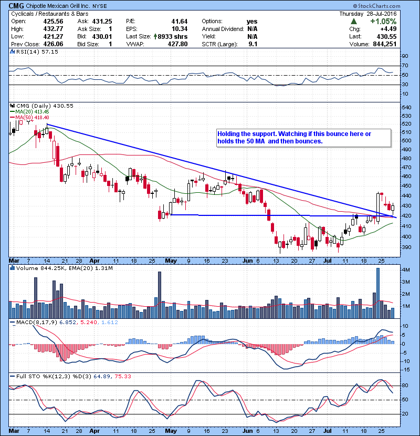Click the P/E value 41.64
This screenshot has height=436, width=420.
179,22
